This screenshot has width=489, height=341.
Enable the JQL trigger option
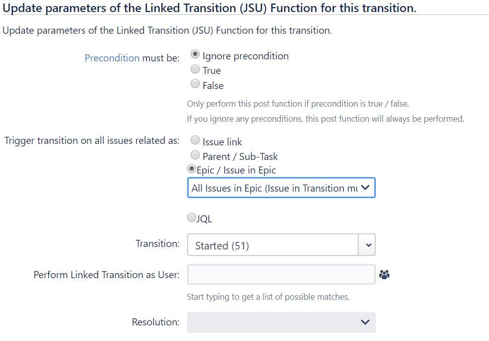tap(191, 216)
